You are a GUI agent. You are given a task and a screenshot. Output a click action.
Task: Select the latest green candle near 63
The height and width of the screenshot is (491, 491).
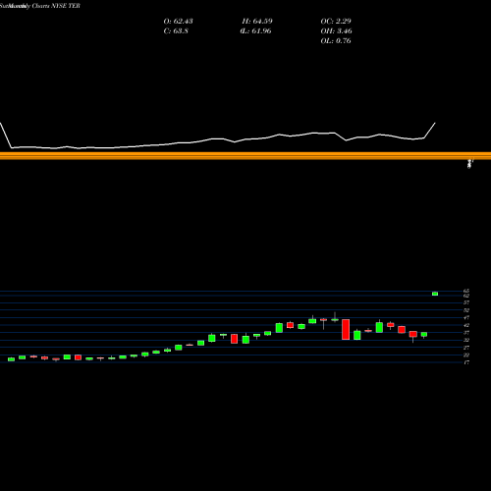click(x=435, y=294)
